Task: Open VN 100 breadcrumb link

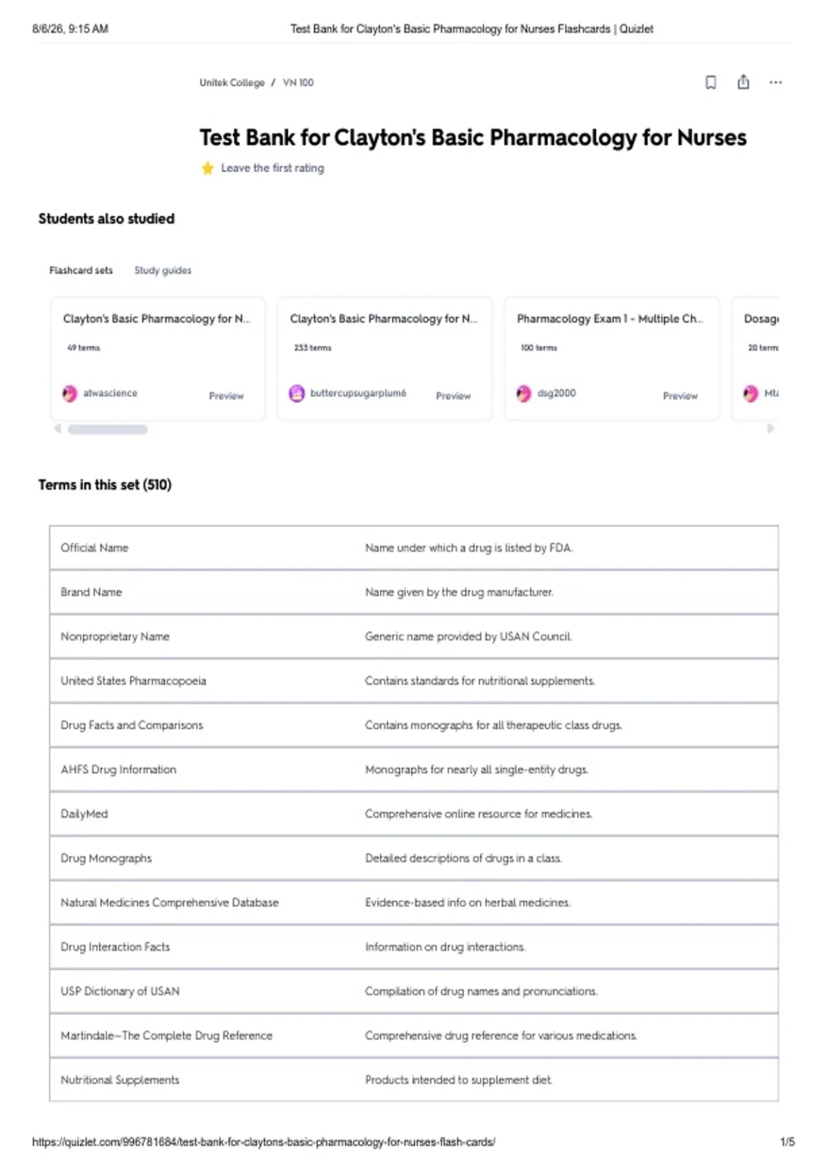Action: pyautogui.click(x=298, y=83)
